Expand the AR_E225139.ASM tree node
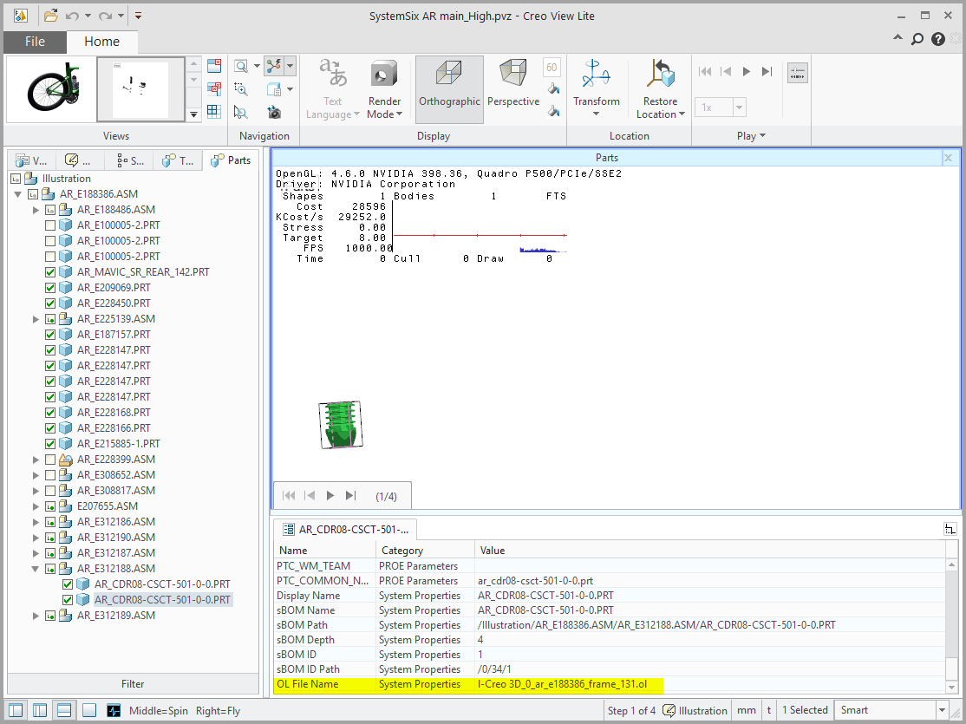966x724 pixels. 36,319
